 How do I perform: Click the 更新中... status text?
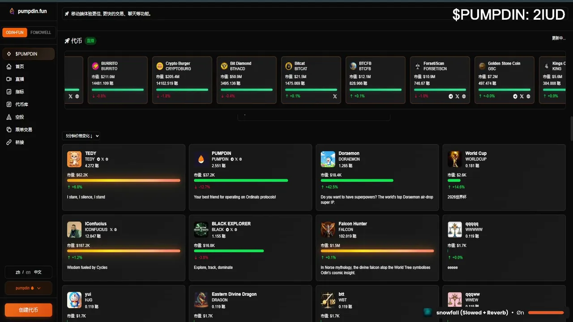(x=559, y=38)
